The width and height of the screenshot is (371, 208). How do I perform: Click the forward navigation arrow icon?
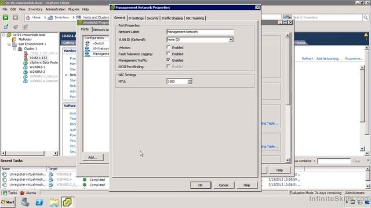[15, 17]
